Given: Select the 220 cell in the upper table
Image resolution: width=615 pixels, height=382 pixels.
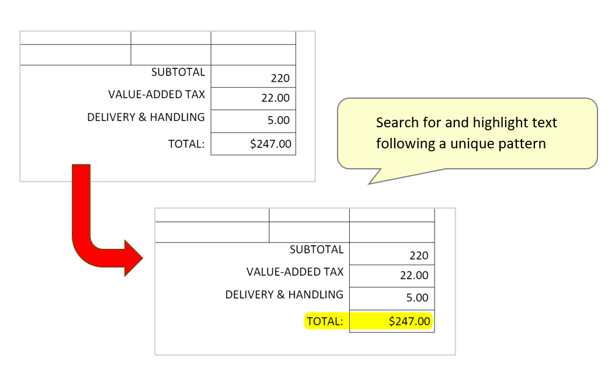Looking at the screenshot, I should (x=253, y=77).
